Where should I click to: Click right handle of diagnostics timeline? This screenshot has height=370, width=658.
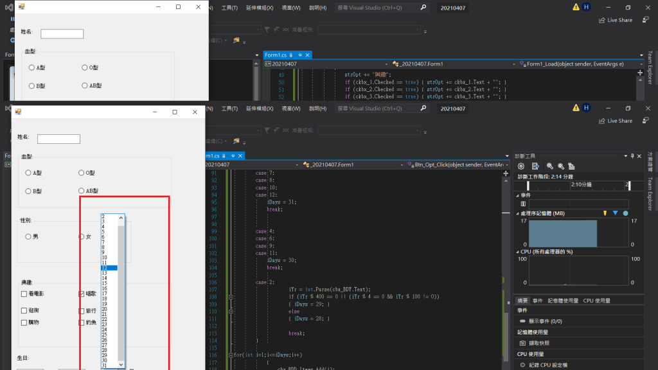click(629, 186)
